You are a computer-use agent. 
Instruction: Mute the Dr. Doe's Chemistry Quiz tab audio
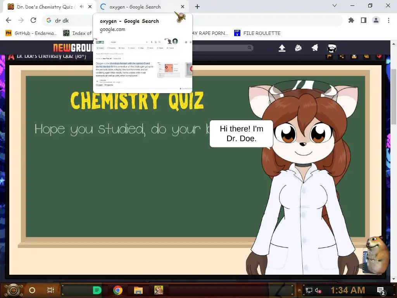tap(81, 7)
